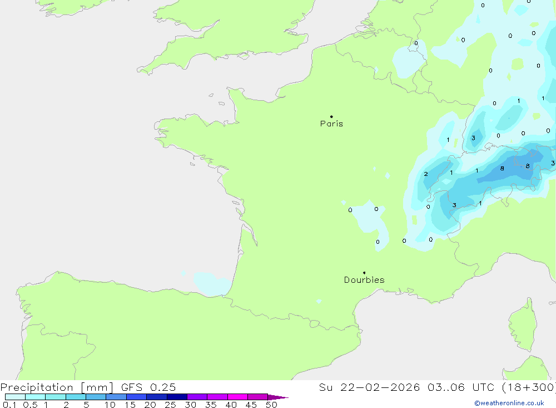The image size is (556, 408).
Task: Click the legend value '45'
Action: 251,405
